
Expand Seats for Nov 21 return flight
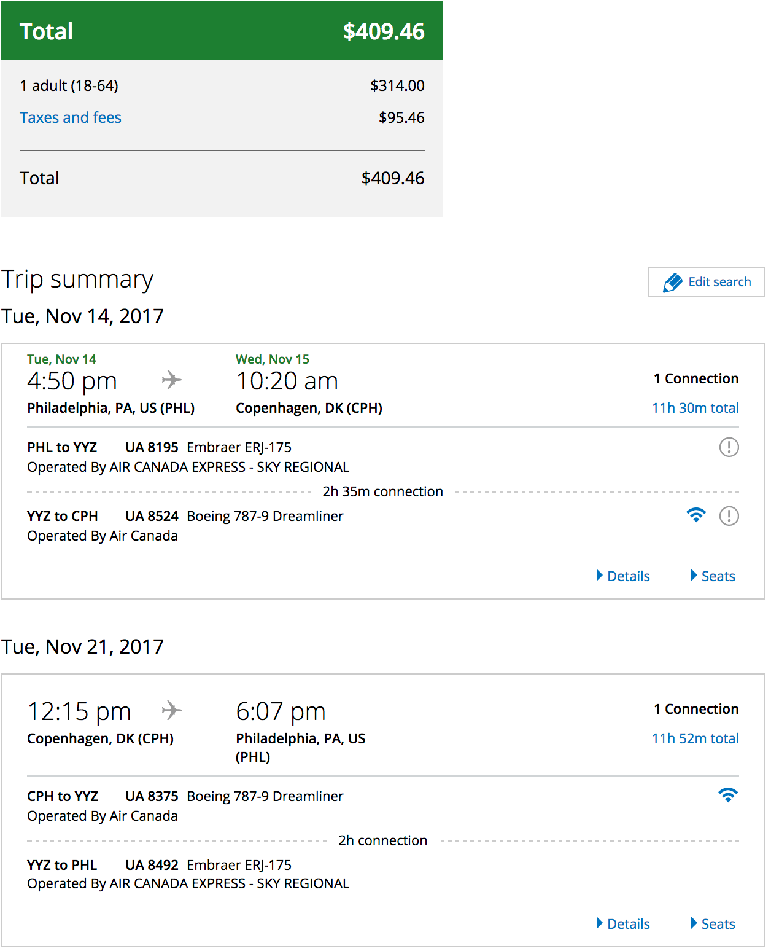[x=713, y=924]
